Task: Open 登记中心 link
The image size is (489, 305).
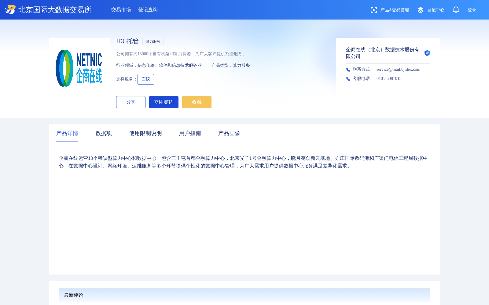Action: point(436,10)
